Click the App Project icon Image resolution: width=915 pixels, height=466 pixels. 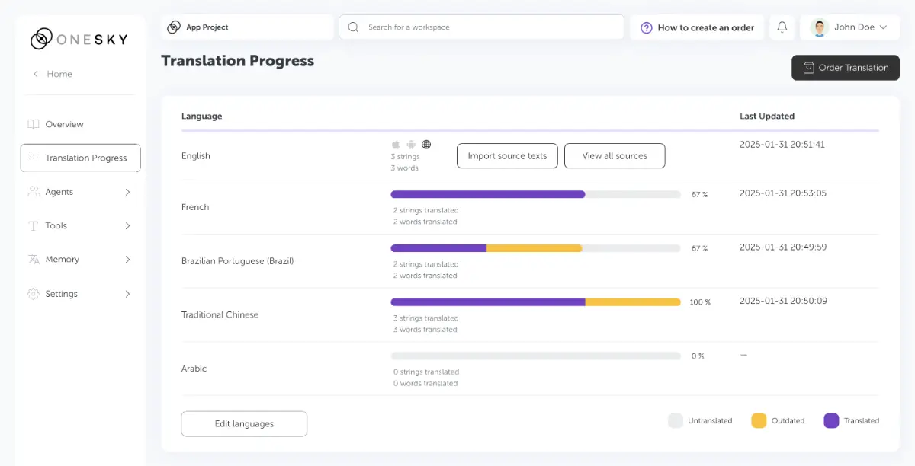174,27
